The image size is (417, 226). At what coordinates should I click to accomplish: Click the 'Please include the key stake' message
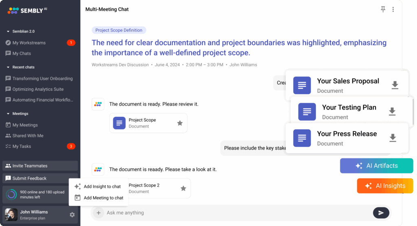click(255, 148)
